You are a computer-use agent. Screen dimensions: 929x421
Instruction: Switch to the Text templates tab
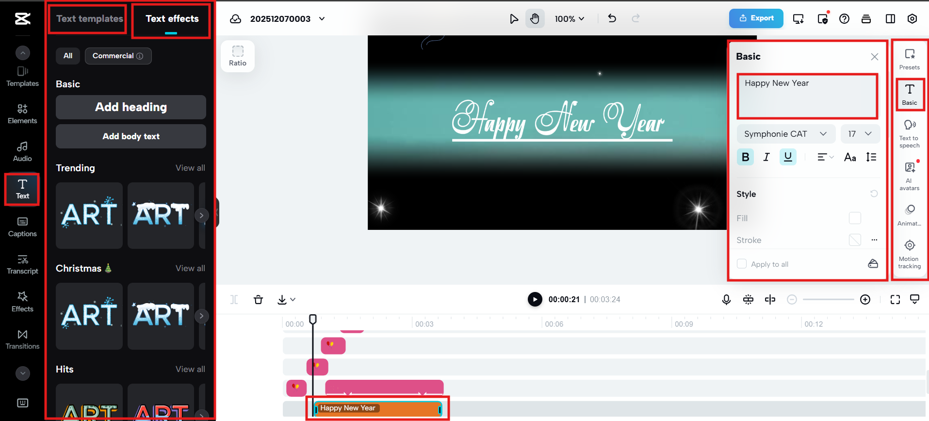tap(90, 18)
